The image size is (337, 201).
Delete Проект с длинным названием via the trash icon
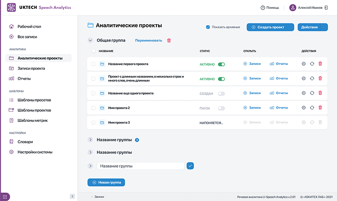click(x=320, y=78)
